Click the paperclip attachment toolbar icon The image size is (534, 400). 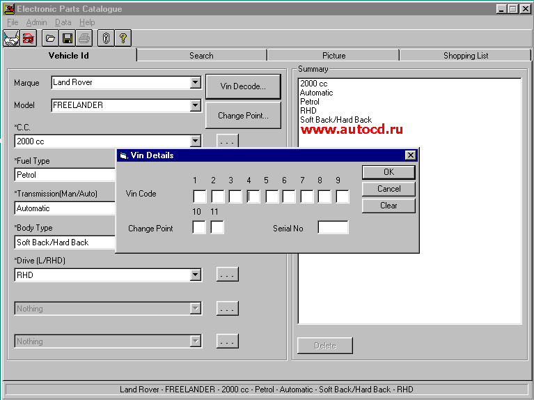107,38
